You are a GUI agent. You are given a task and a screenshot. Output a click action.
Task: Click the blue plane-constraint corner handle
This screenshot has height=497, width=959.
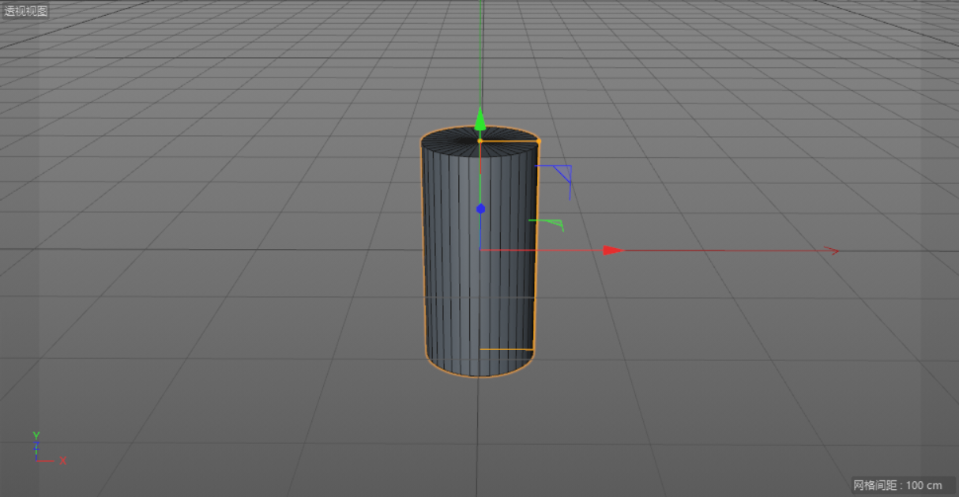564,172
